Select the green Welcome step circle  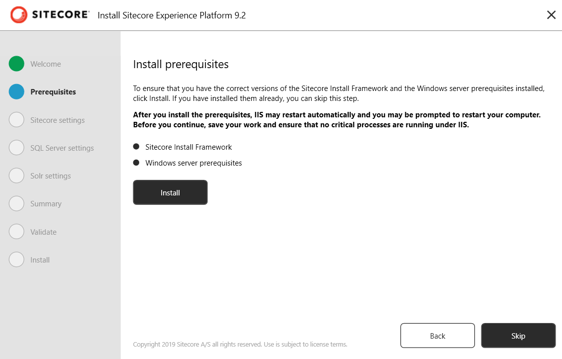coord(16,64)
